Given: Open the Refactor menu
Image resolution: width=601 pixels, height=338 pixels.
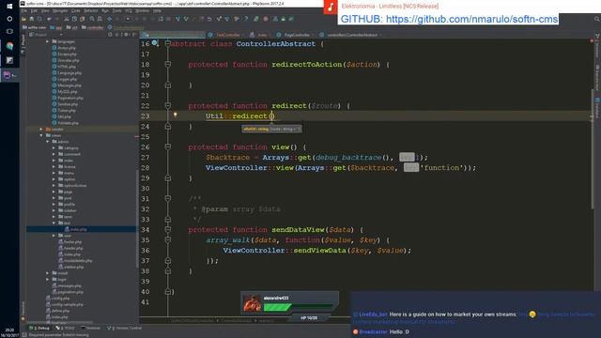Looking at the screenshot, I should (91, 10).
